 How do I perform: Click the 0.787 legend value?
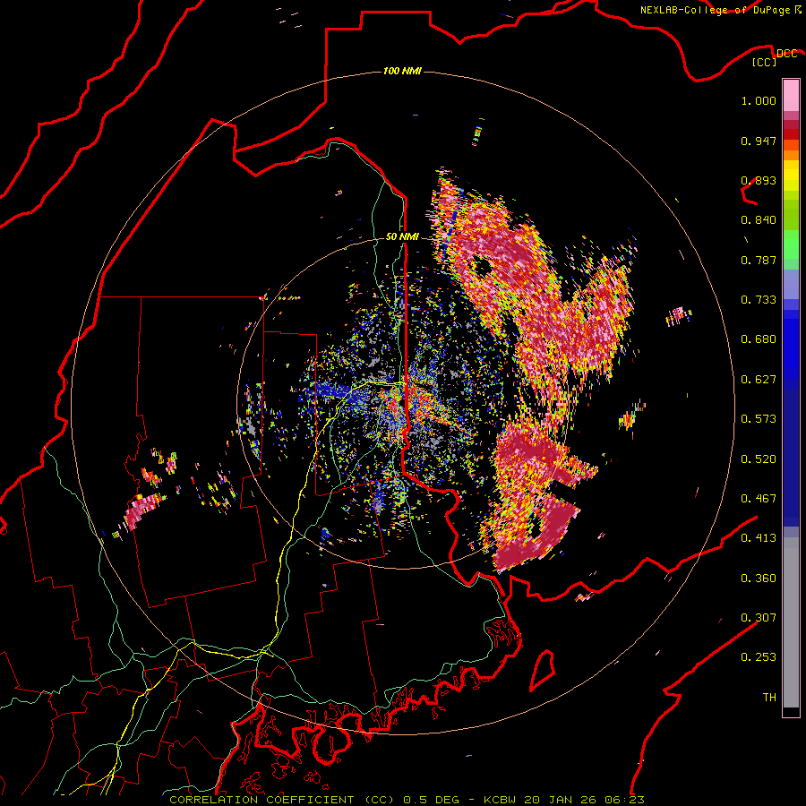coord(759,260)
